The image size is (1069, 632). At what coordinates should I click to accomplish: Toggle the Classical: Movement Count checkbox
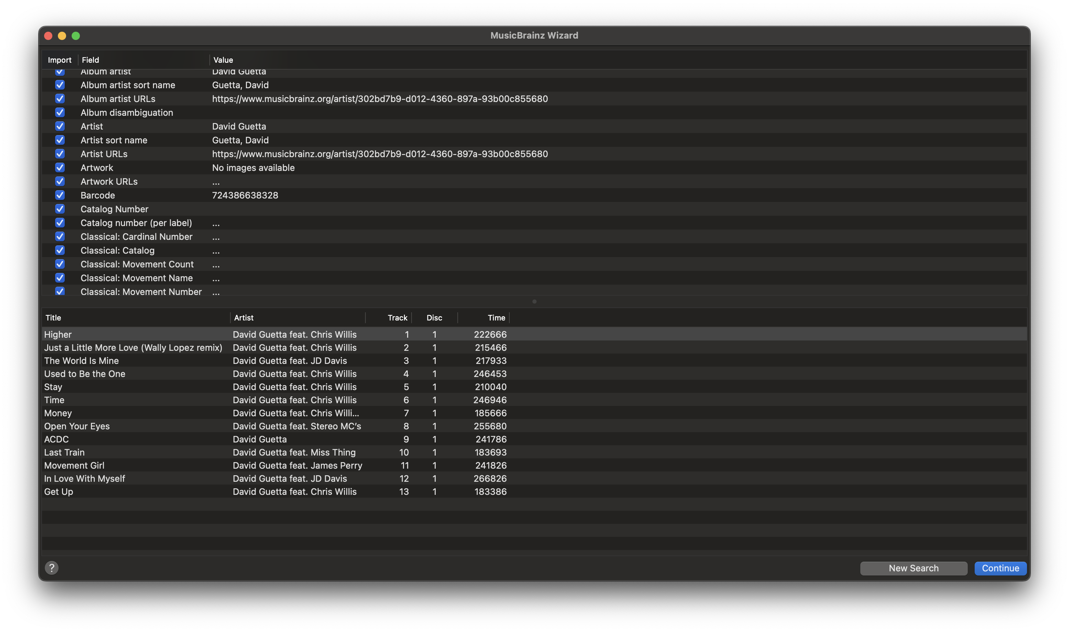60,264
